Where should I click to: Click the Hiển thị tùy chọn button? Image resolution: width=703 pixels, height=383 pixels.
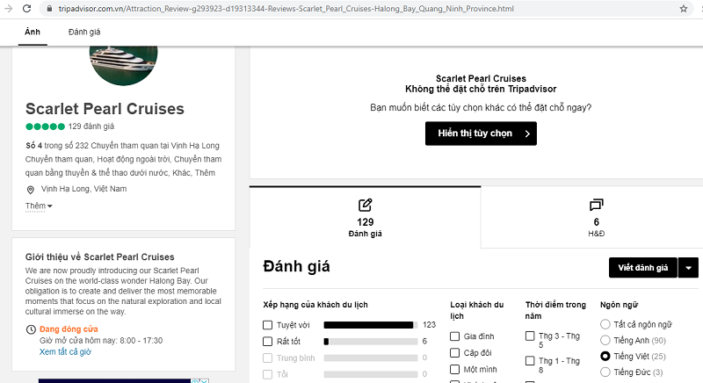tap(481, 134)
